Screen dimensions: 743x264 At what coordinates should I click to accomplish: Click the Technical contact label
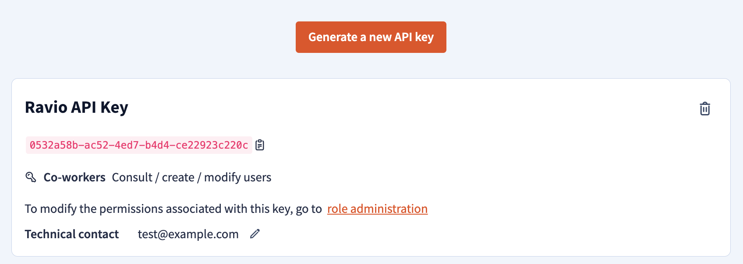72,234
